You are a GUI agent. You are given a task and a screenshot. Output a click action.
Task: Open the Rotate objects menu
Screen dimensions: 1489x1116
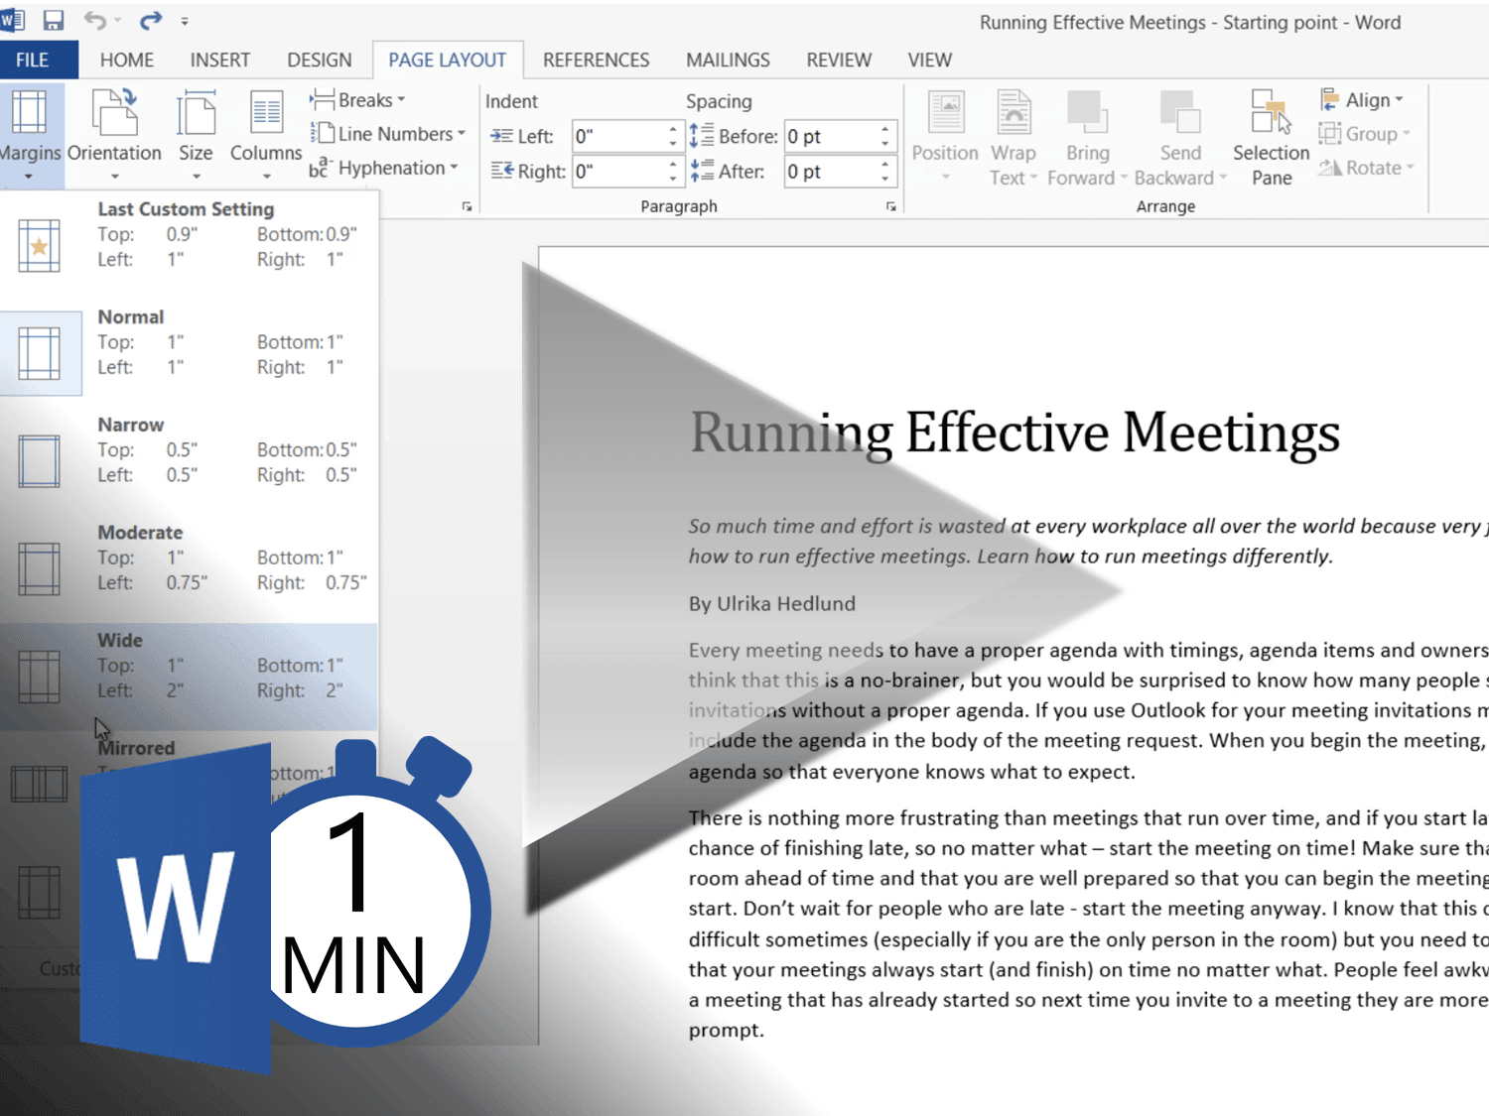tap(1365, 168)
